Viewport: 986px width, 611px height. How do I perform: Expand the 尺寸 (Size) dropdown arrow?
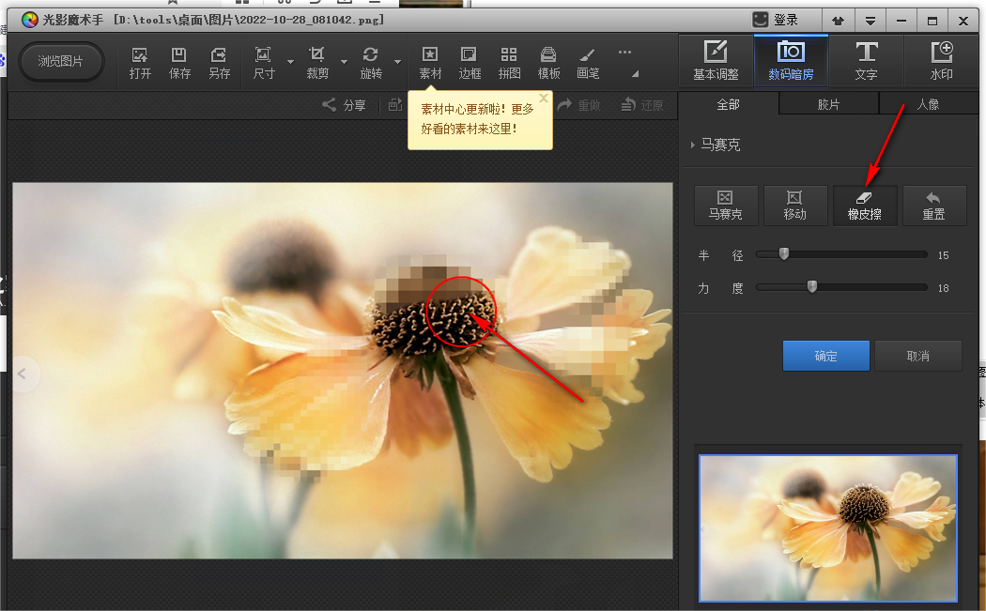click(x=290, y=63)
